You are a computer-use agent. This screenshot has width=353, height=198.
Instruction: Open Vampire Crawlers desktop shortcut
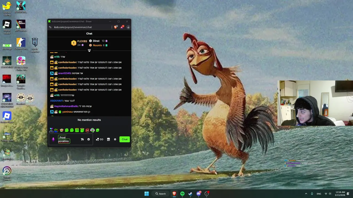click(21, 82)
